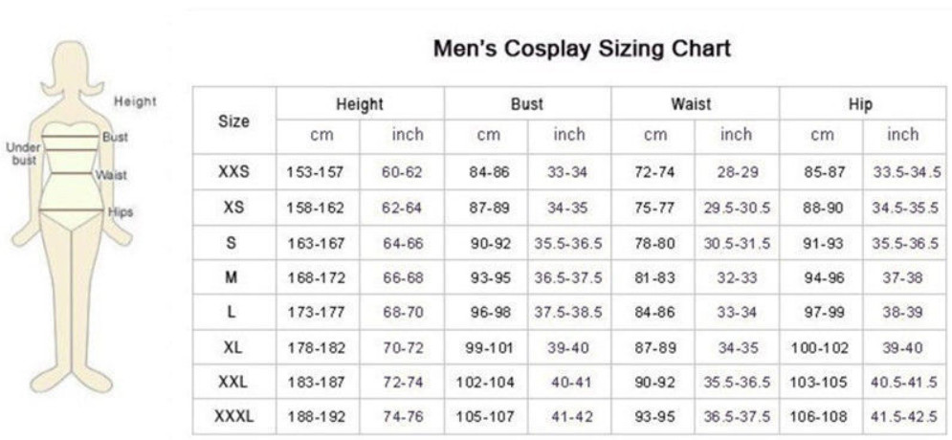Select the M size row label

(232, 278)
